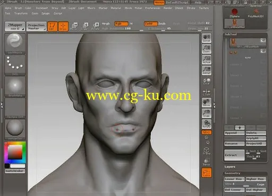Viewport: 272px width, 196px height.
Task: Open the Transform menu
Action: 21,13
